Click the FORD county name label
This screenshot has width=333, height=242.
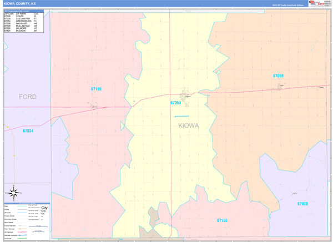tap(28, 97)
